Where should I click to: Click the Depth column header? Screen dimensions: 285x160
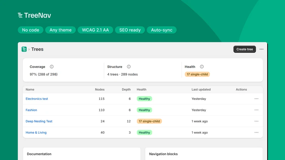(126, 90)
